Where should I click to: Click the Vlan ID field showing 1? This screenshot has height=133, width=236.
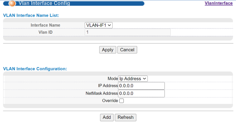click(x=127, y=32)
